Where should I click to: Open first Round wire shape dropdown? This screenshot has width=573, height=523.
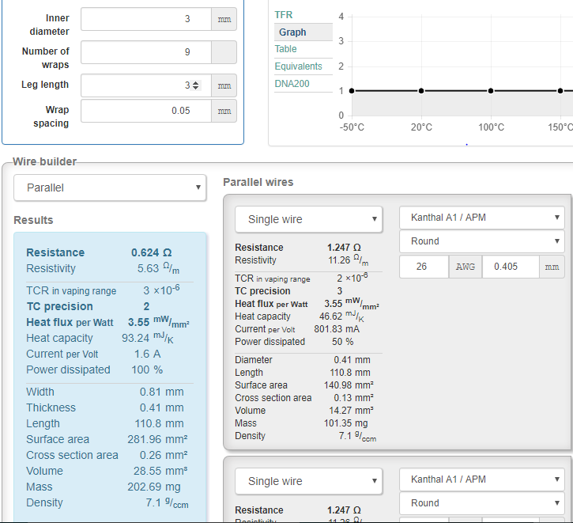click(x=482, y=241)
